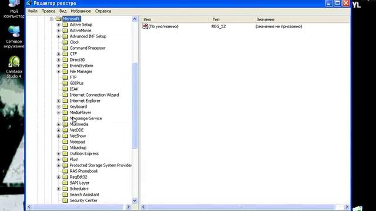The height and width of the screenshot is (211, 376).
Task: Click the GDIPlus folder icon
Action: tap(65, 83)
